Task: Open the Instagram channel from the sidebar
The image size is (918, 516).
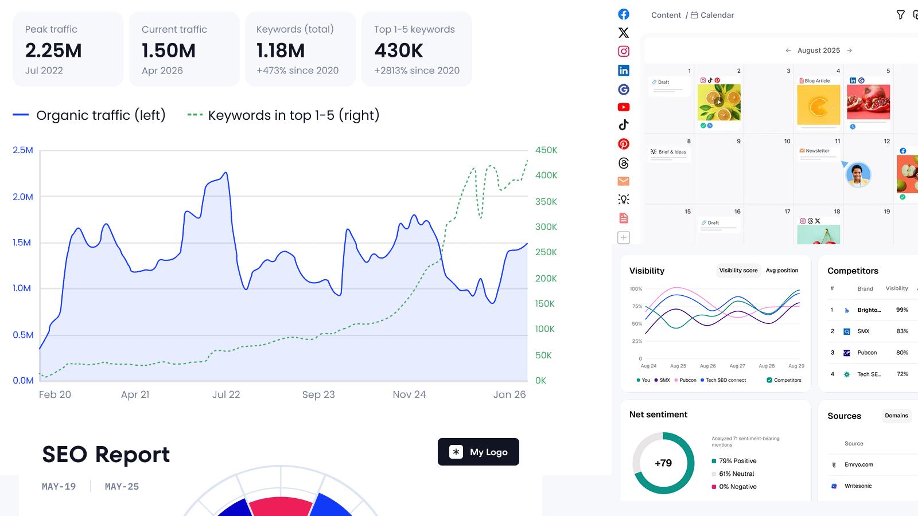Action: click(624, 52)
